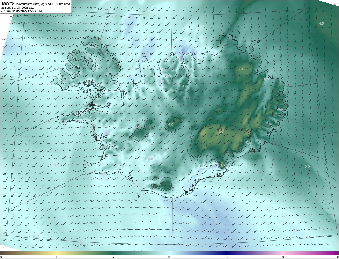Click the 15 mm tick on the color scale
The width and height of the screenshot is (339, 259).
pyautogui.click(x=226, y=257)
